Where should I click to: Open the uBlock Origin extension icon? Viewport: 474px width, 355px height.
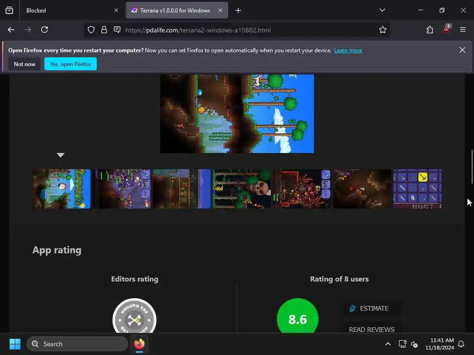coord(447,29)
